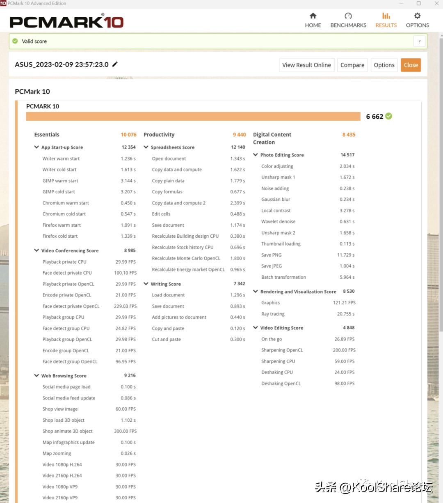Click green checkmark beside 6 662 score
Viewport: 443px width, 503px height.
click(x=389, y=116)
